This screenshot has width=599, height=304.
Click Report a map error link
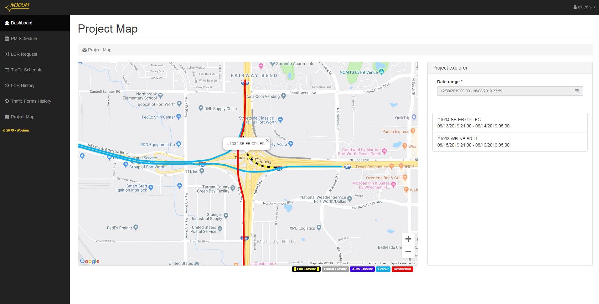(x=402, y=263)
